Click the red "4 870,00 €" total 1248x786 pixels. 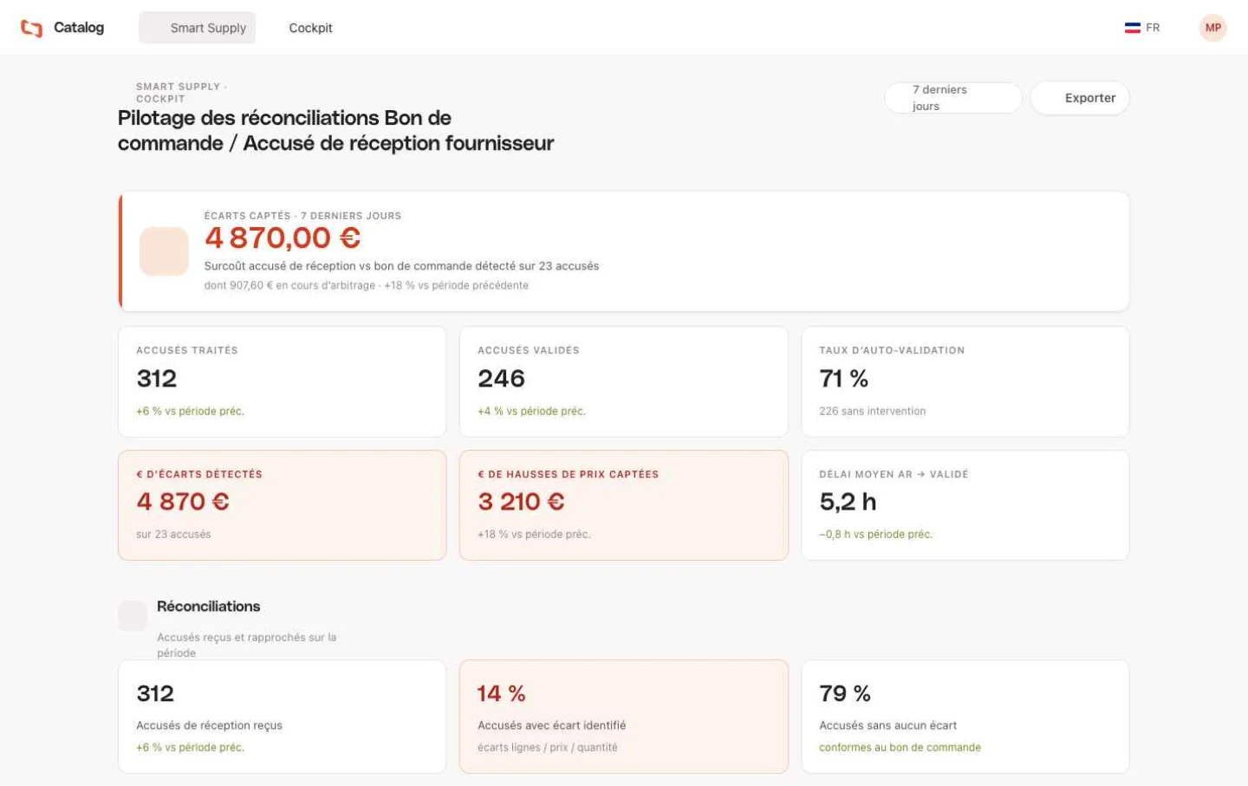point(283,238)
